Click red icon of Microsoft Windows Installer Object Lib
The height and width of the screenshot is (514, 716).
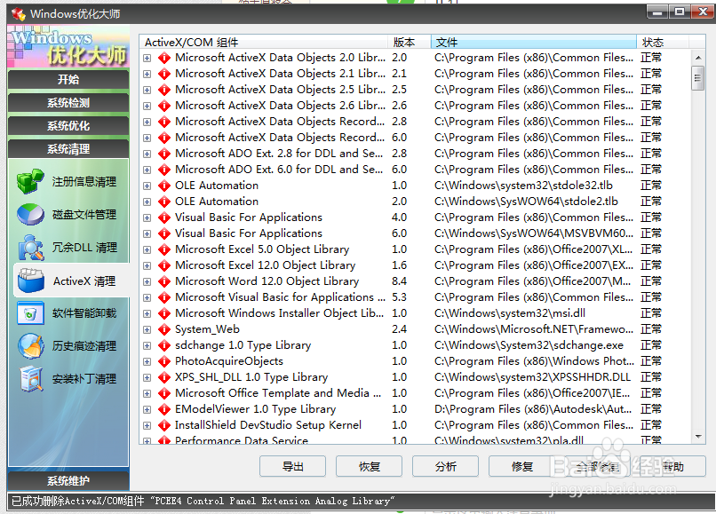click(164, 313)
